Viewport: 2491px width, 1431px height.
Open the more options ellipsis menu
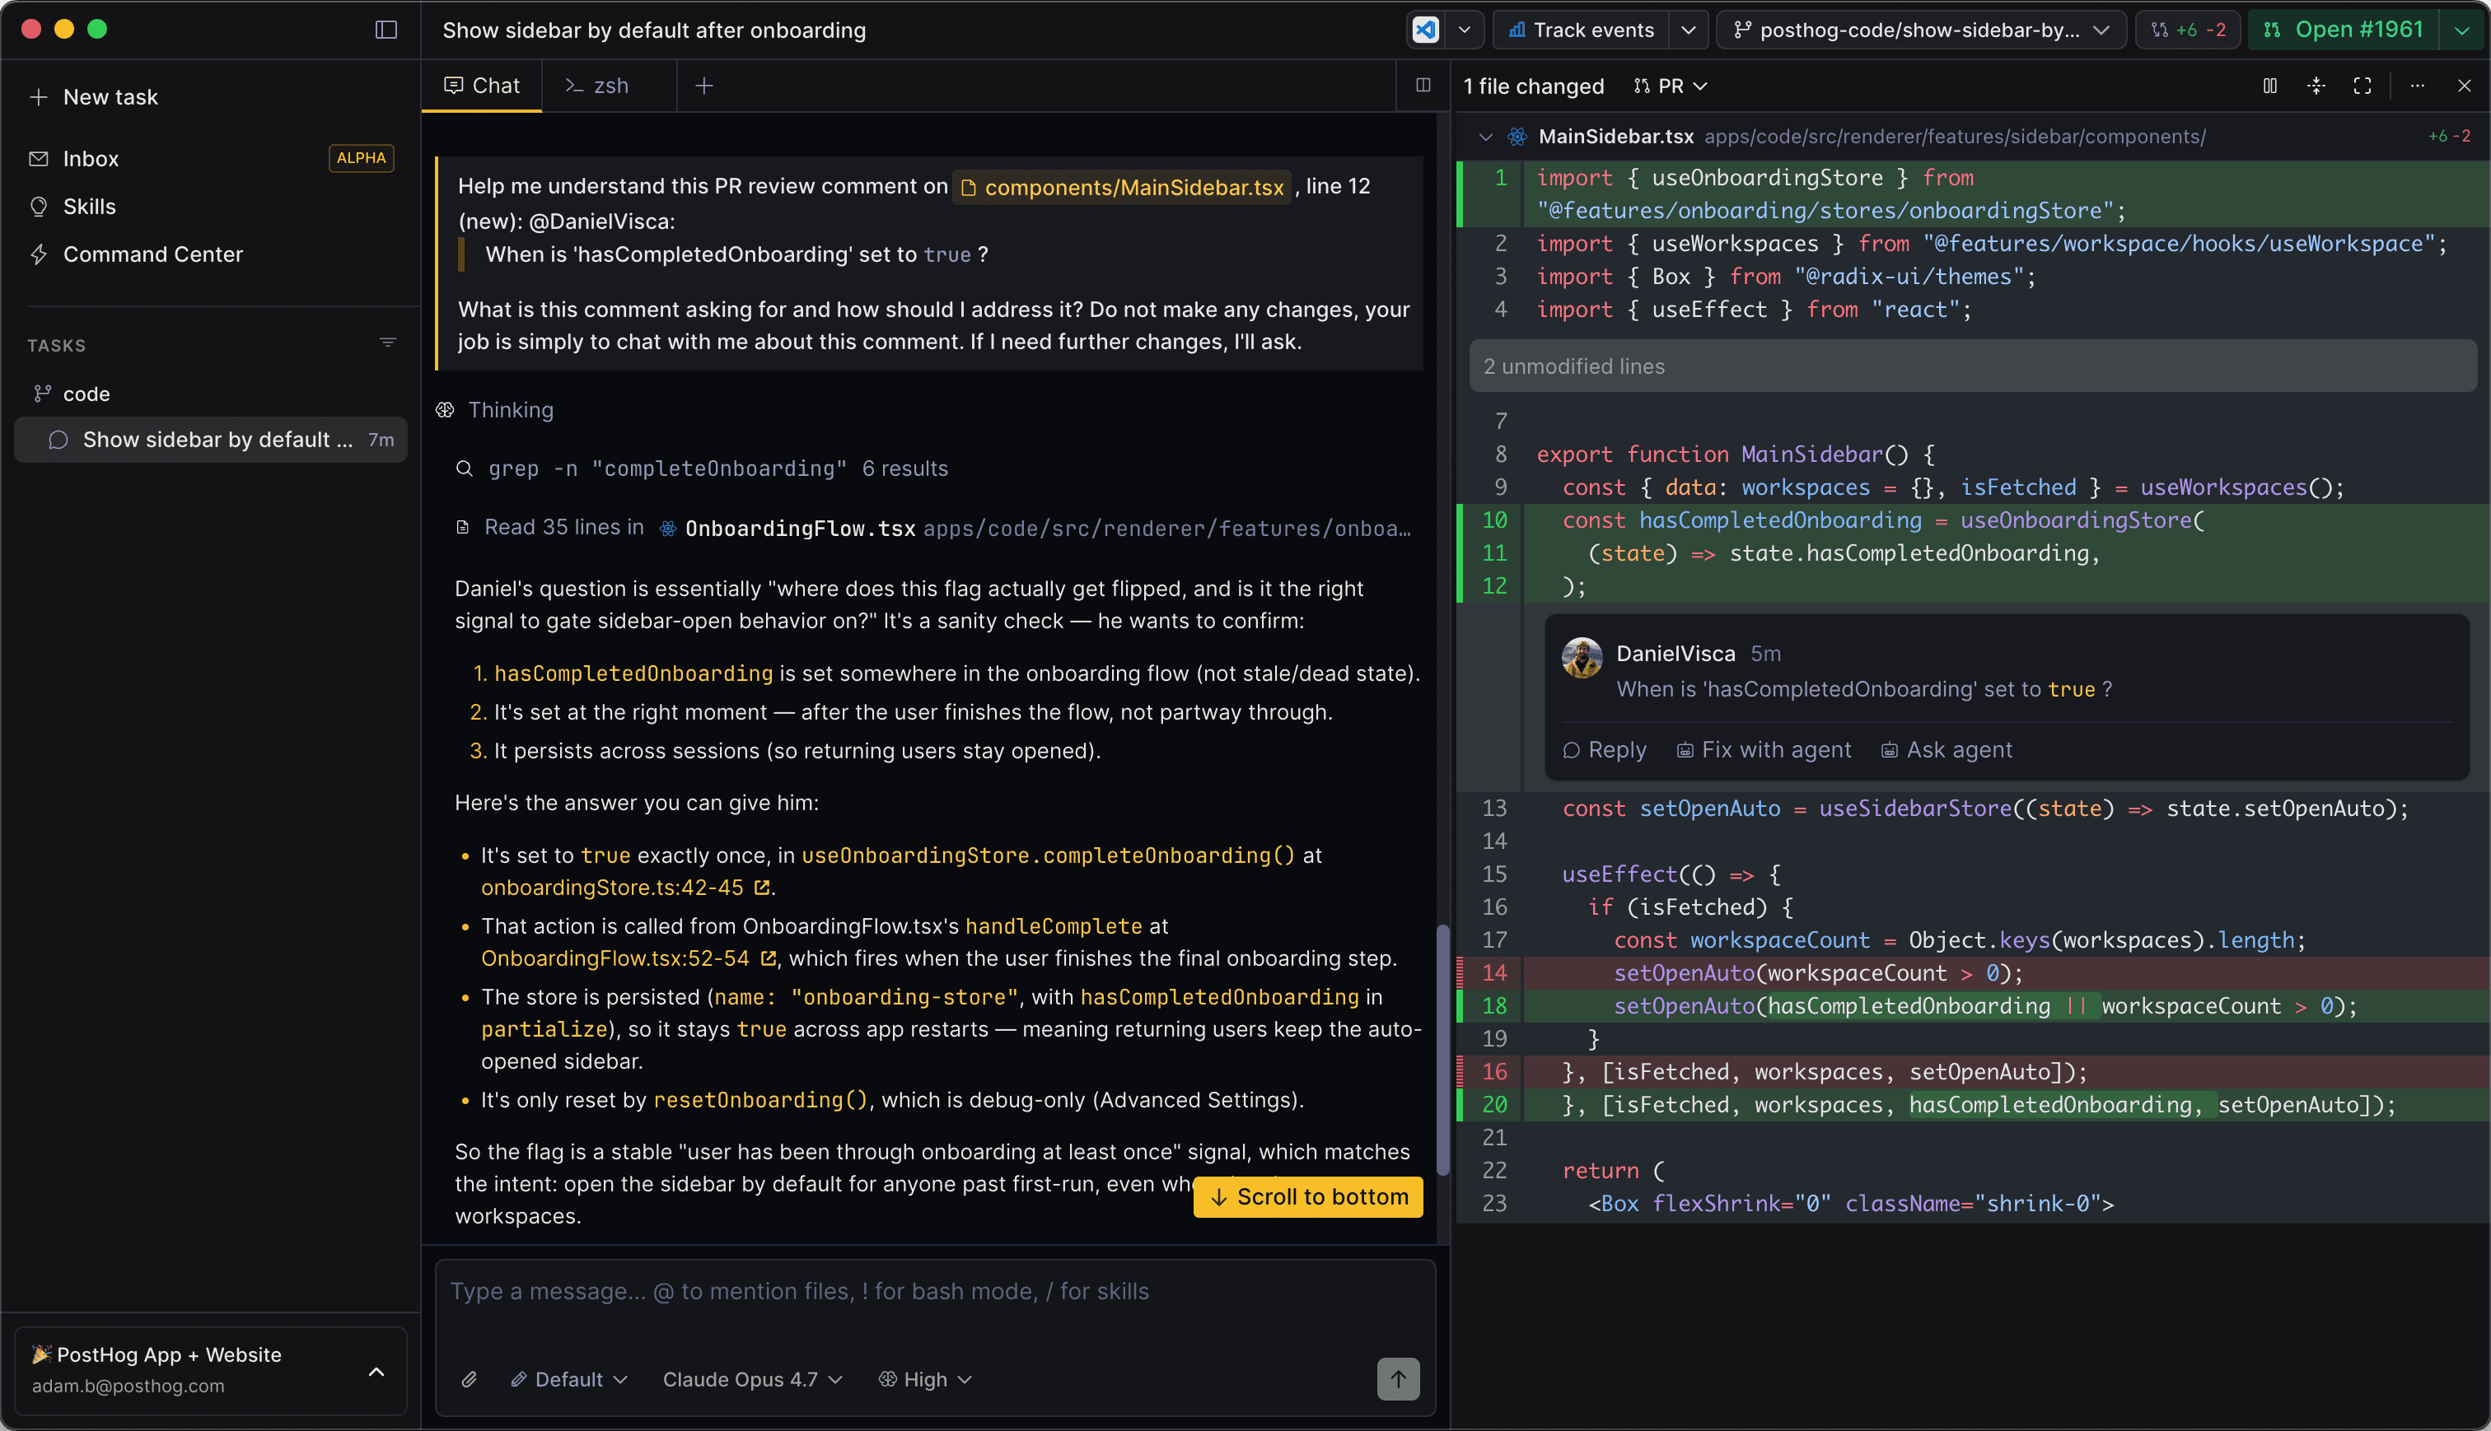[2419, 86]
